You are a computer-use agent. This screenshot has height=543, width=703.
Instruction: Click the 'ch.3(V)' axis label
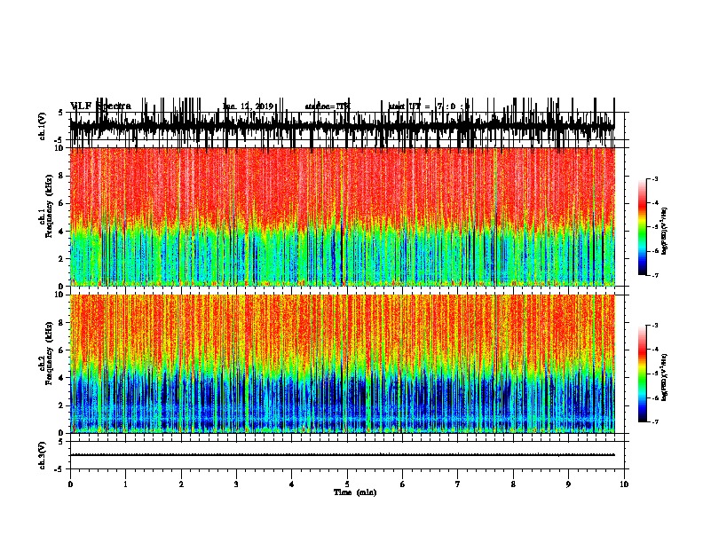[42, 455]
